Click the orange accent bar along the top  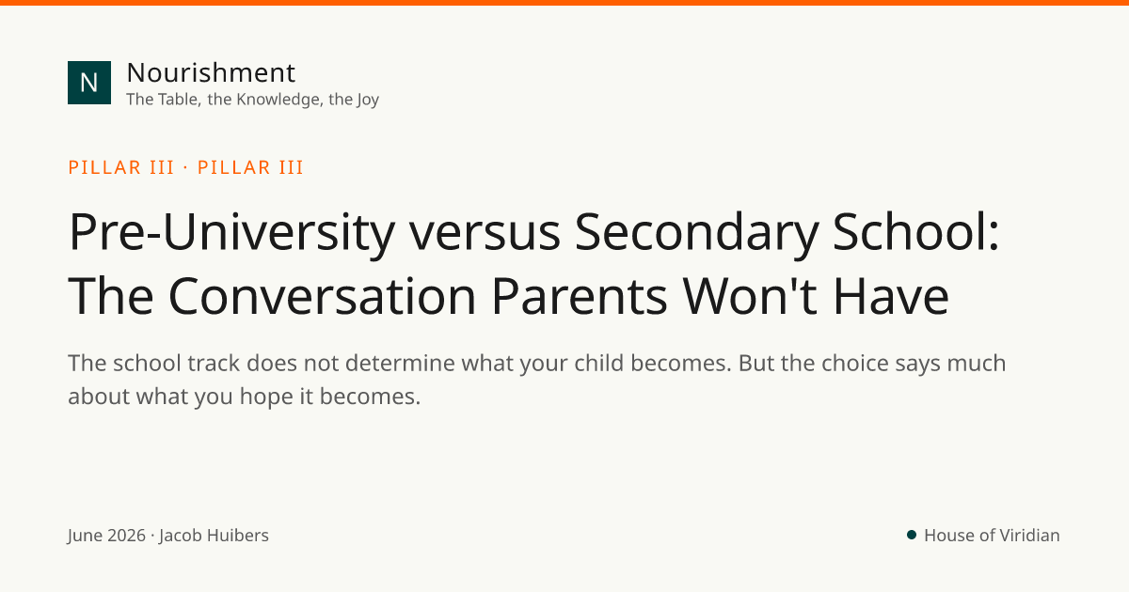564,3
